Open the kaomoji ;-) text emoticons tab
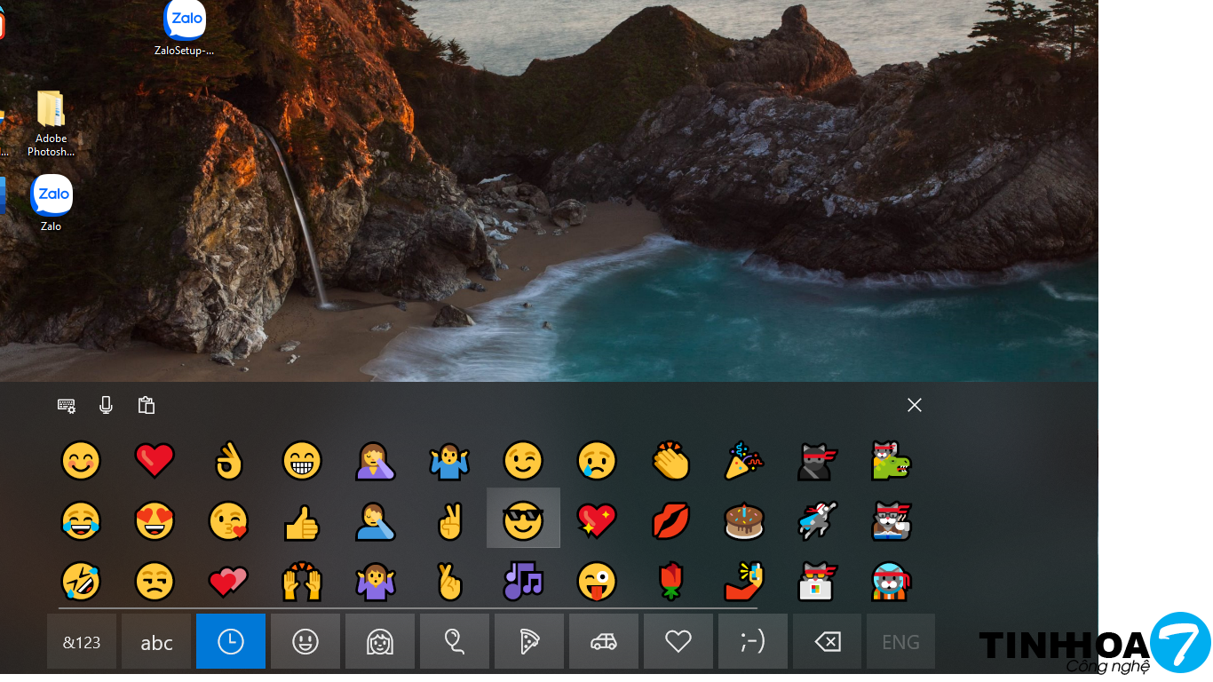This screenshot has height=682, width=1213. [753, 641]
